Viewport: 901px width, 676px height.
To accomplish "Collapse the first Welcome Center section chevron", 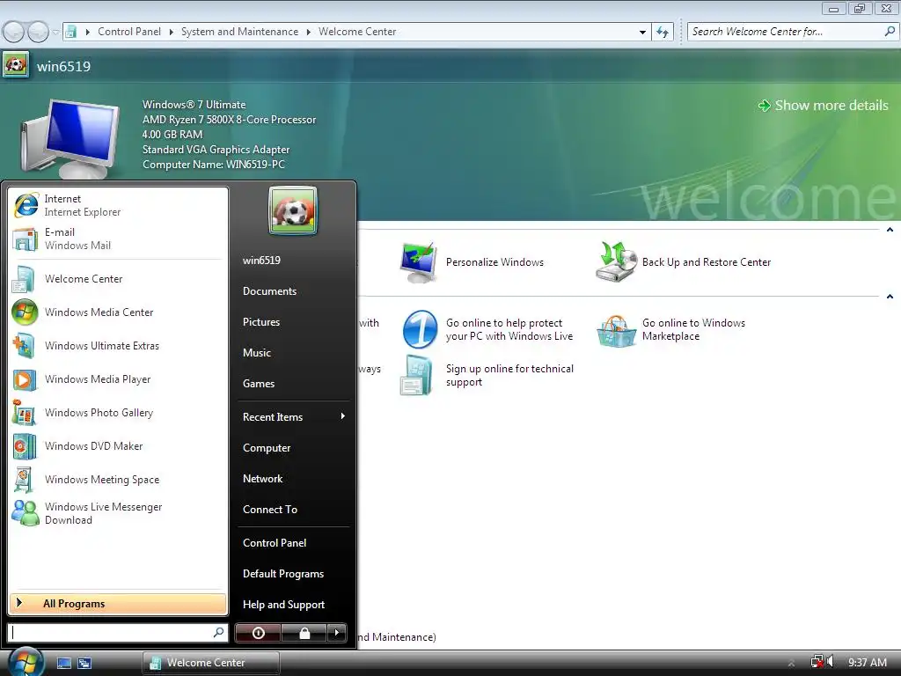I will click(x=890, y=230).
